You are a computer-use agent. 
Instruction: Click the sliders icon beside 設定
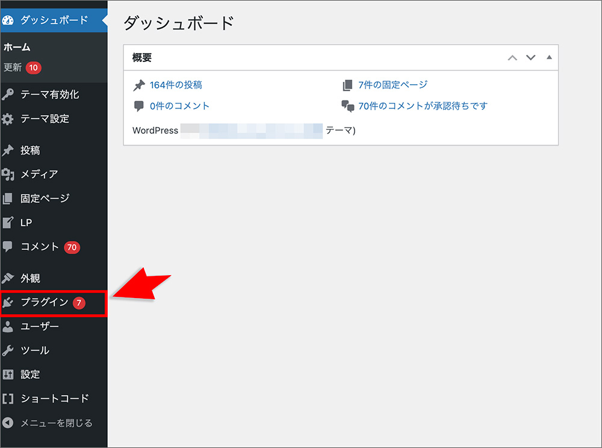8,375
